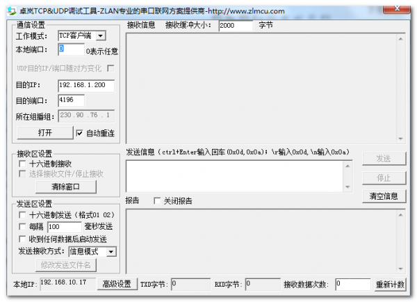Enable 十六进制接收 checkbox
This screenshot has width=417, height=302.
click(x=22, y=164)
